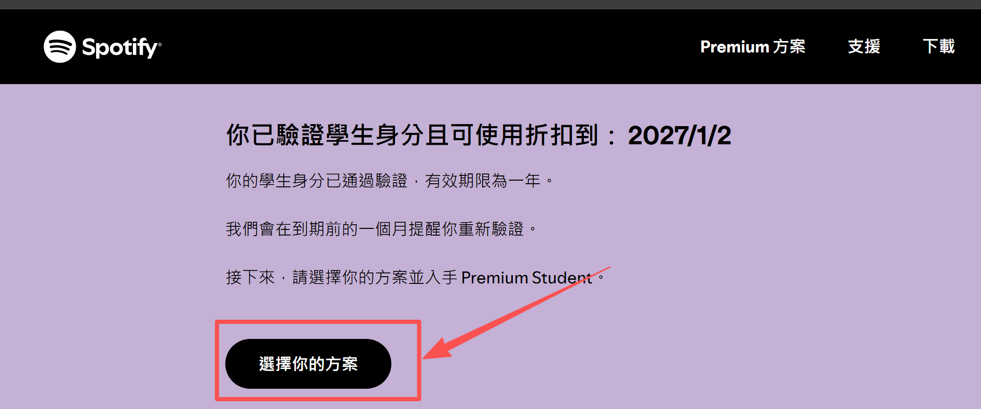981x409 pixels.
Task: Open the 支援 support page
Action: click(x=864, y=47)
